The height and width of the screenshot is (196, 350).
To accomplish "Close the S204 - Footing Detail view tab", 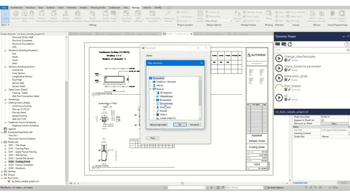I will (x=191, y=34).
